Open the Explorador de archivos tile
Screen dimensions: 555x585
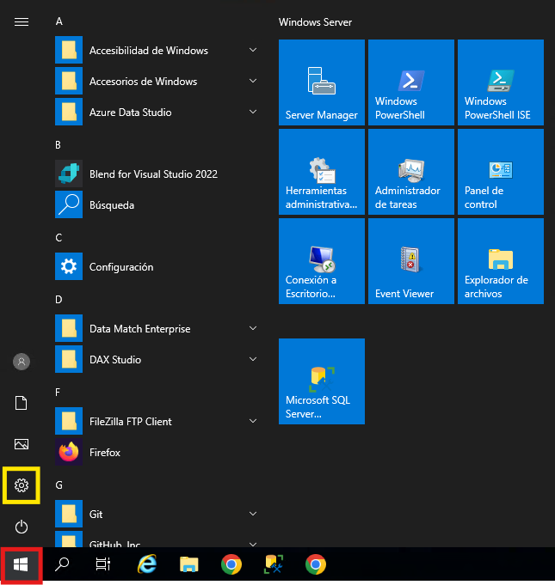point(501,261)
